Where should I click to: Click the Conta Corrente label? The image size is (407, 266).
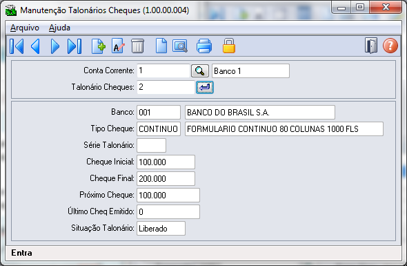(109, 70)
